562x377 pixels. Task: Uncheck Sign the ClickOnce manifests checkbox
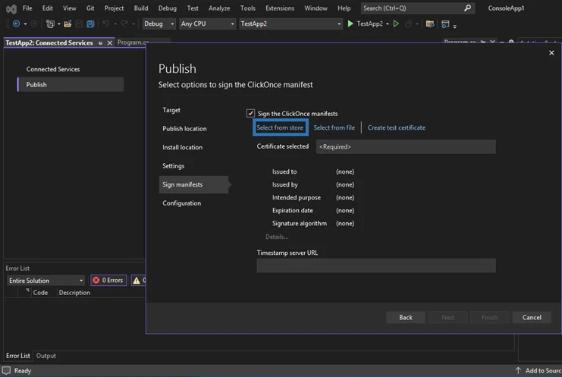point(251,114)
